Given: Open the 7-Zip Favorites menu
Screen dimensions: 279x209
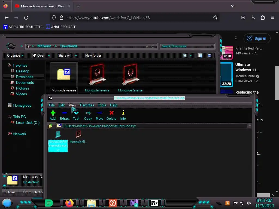Looking at the screenshot, I should tap(87, 105).
